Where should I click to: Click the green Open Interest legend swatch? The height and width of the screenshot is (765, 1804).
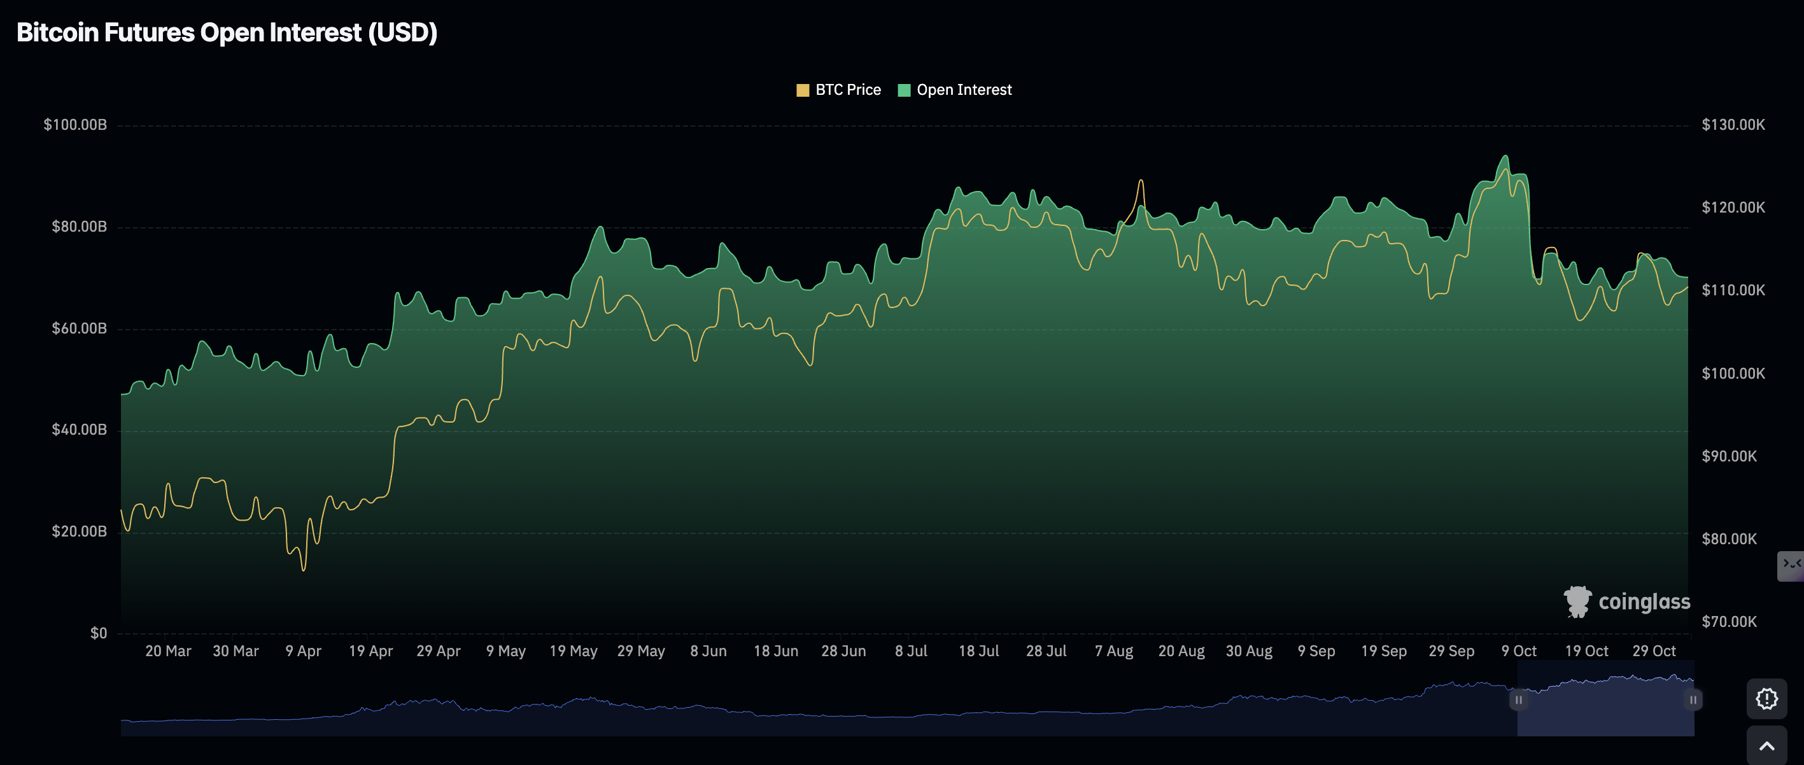click(904, 90)
